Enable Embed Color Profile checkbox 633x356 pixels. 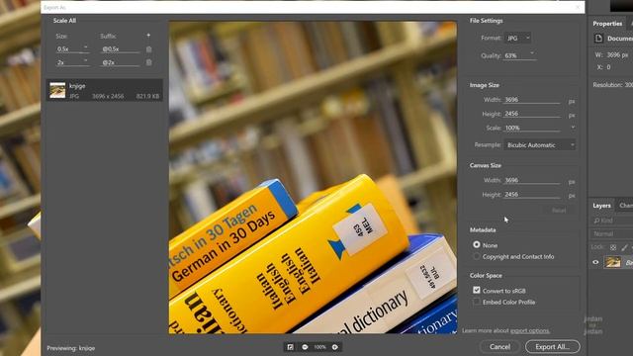coord(477,302)
